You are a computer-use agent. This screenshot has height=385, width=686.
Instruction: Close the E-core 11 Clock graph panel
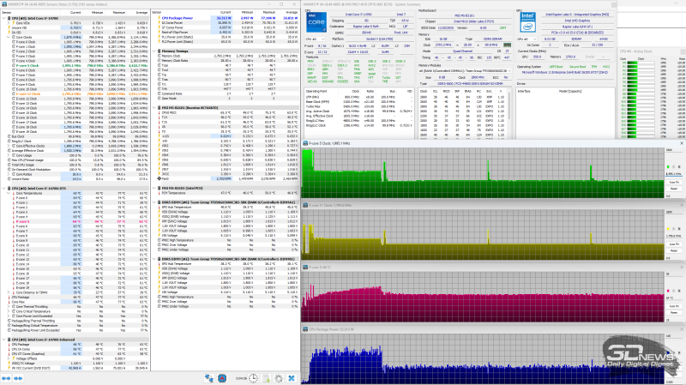click(x=681, y=205)
